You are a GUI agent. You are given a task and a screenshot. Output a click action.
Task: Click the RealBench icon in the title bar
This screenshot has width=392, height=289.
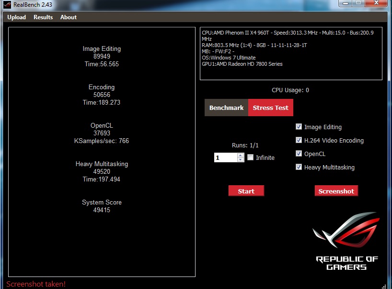pyautogui.click(x=7, y=5)
